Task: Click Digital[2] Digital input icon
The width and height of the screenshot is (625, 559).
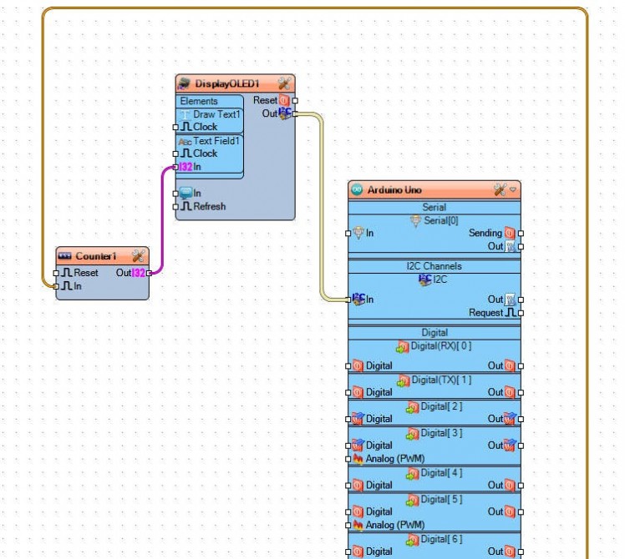Action: 358,419
